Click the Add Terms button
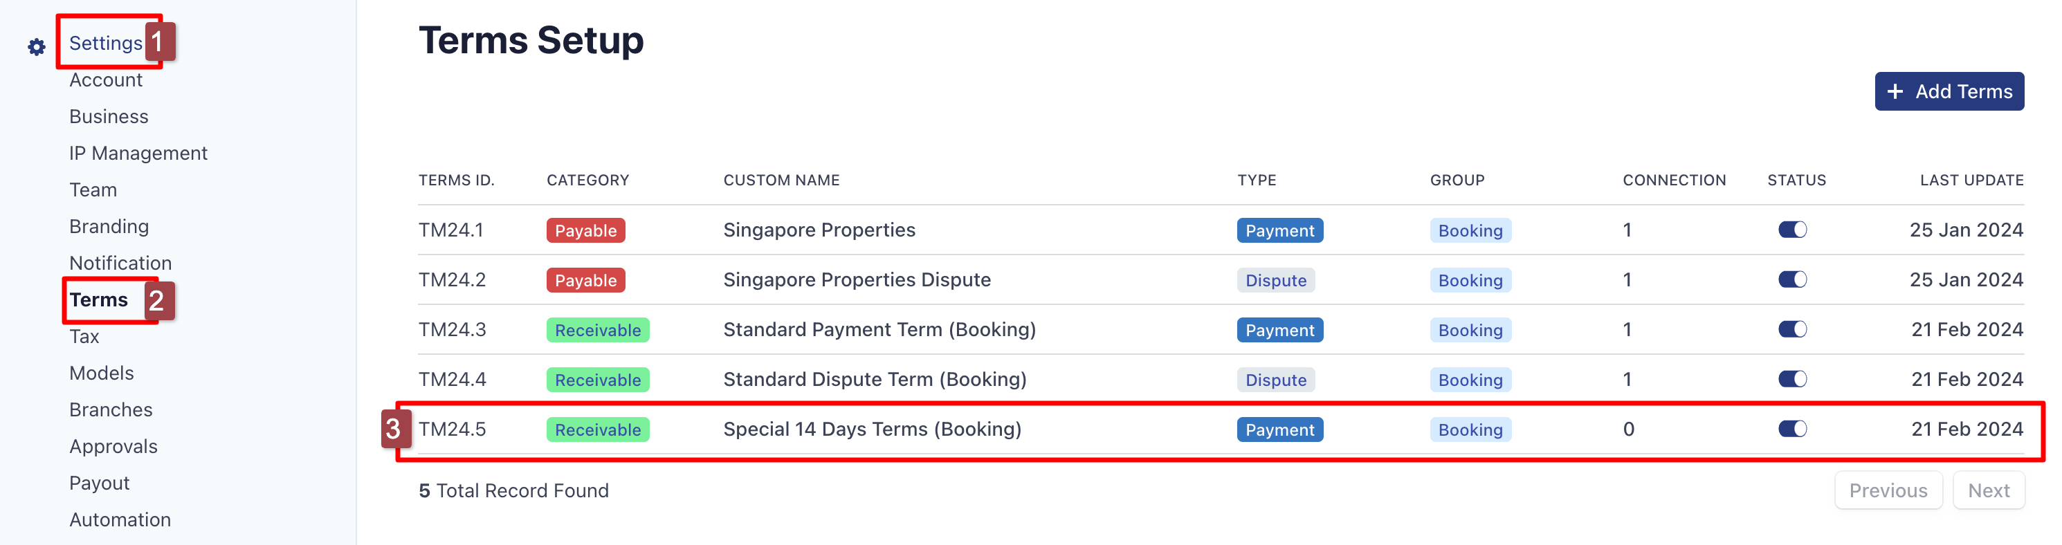Viewport: 2062px width, 545px height. tap(1949, 91)
